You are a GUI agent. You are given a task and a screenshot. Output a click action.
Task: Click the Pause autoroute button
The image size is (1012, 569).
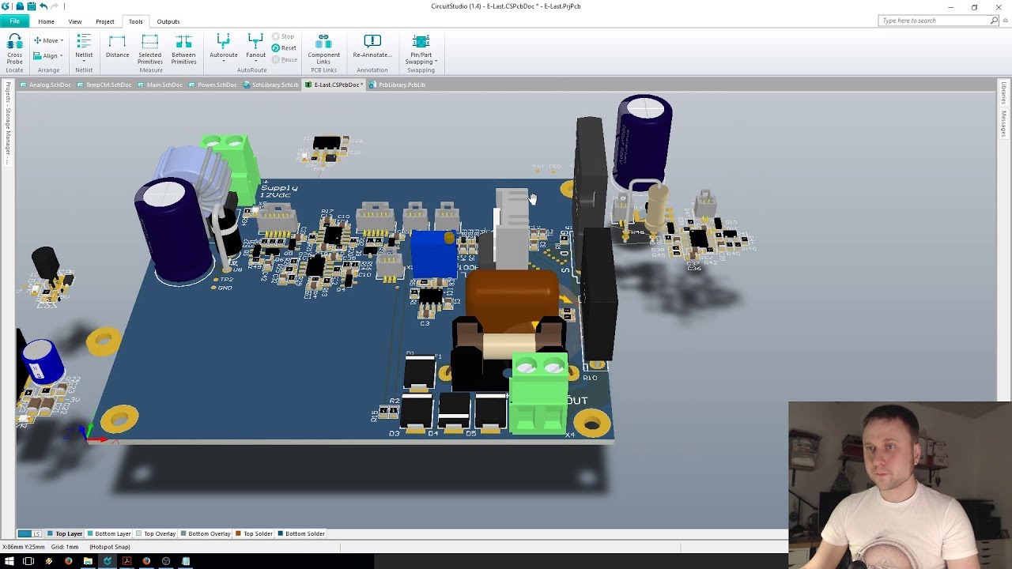click(285, 59)
